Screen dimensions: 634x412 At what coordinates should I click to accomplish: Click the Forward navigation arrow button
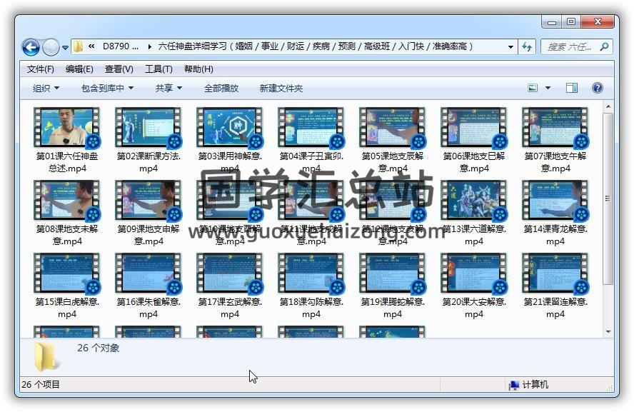50,48
